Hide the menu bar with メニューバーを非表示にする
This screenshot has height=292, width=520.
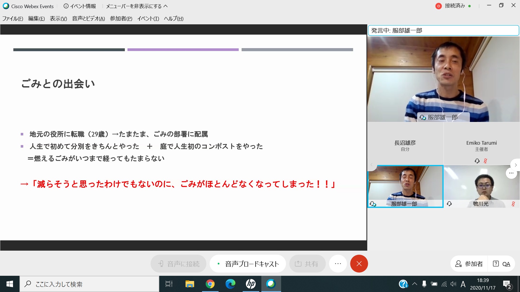tap(137, 6)
